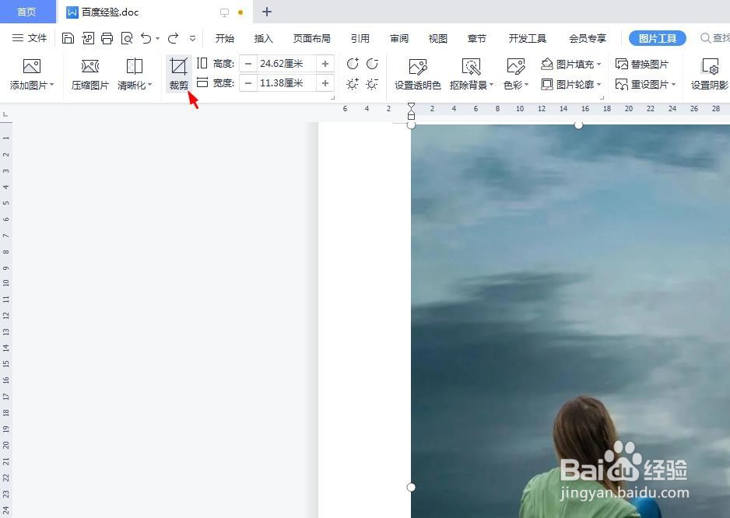Decrease width with the minus button
Viewport: 730px width, 518px height.
click(248, 83)
